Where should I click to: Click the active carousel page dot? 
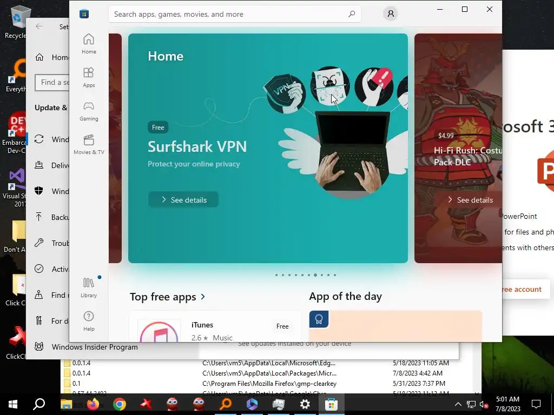coord(315,275)
